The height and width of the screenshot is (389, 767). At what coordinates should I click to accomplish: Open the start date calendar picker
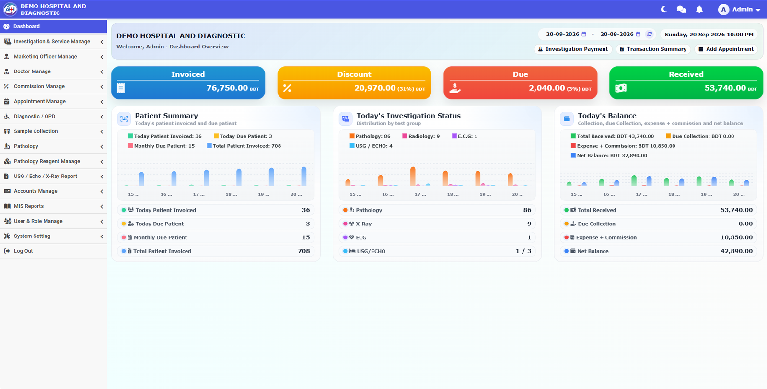(584, 35)
